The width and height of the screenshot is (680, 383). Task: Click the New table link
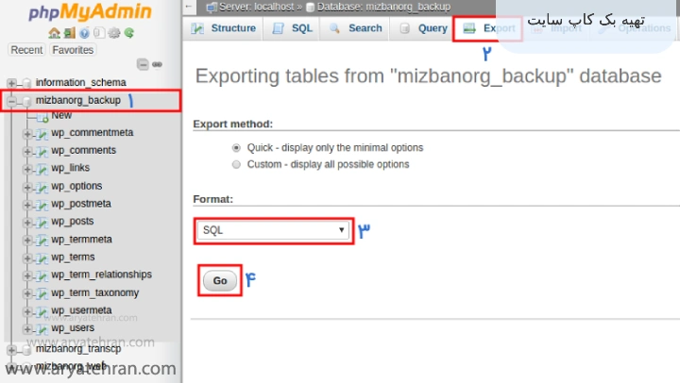[x=61, y=115]
